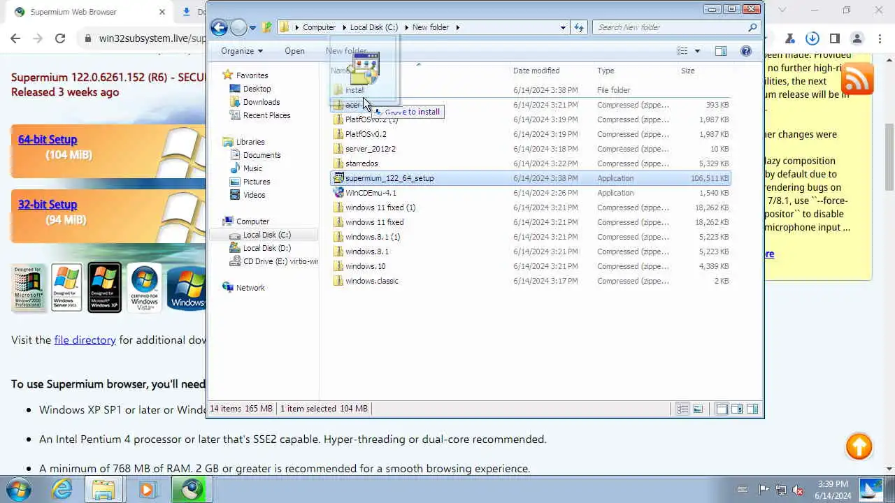Sort files by Size column
This screenshot has height=503, width=895.
[x=688, y=71]
